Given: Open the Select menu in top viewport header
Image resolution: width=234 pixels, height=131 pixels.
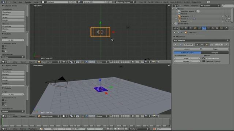Looking at the screenshot, I should click(x=23, y=62).
